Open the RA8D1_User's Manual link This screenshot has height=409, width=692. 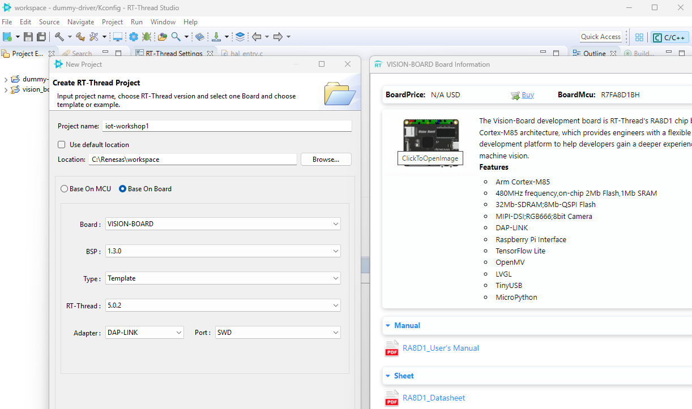(441, 348)
